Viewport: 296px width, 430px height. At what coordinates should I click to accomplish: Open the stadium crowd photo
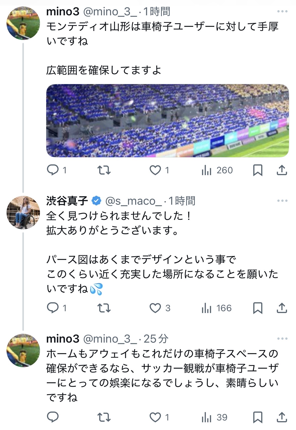point(167,121)
